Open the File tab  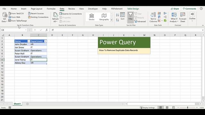click(4, 9)
